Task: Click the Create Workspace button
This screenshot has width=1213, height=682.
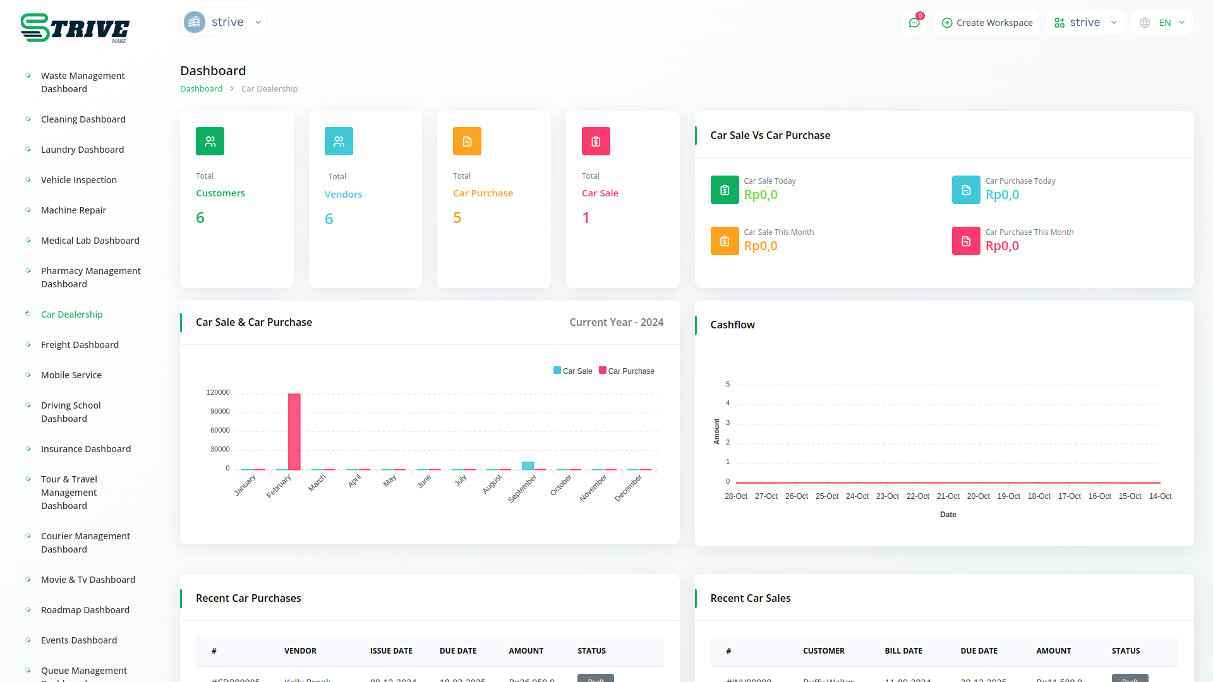Action: point(987,23)
